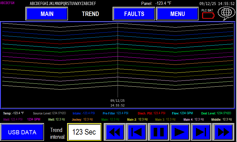Viewport: 237px width, 142px height.
Task: Click the Disch. PSI legend label
Action: [x=152, y=113]
